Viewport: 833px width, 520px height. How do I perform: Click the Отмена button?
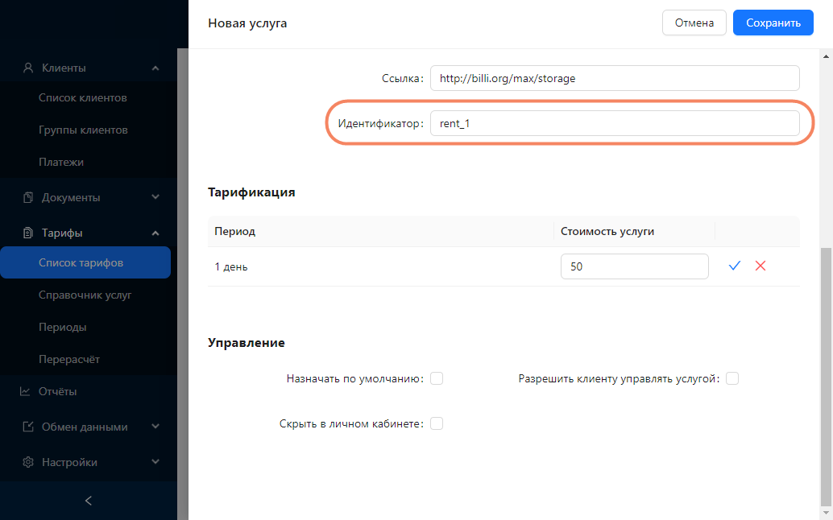(x=694, y=23)
